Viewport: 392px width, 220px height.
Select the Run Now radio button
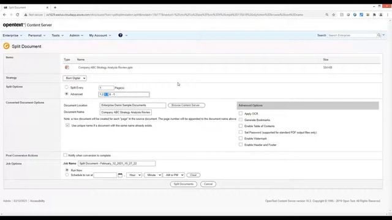(x=67, y=170)
